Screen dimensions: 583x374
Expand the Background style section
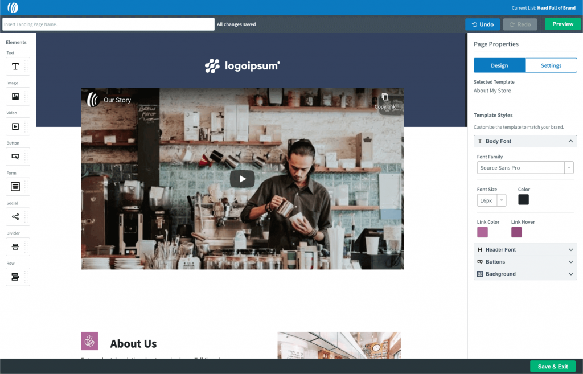[525, 274]
